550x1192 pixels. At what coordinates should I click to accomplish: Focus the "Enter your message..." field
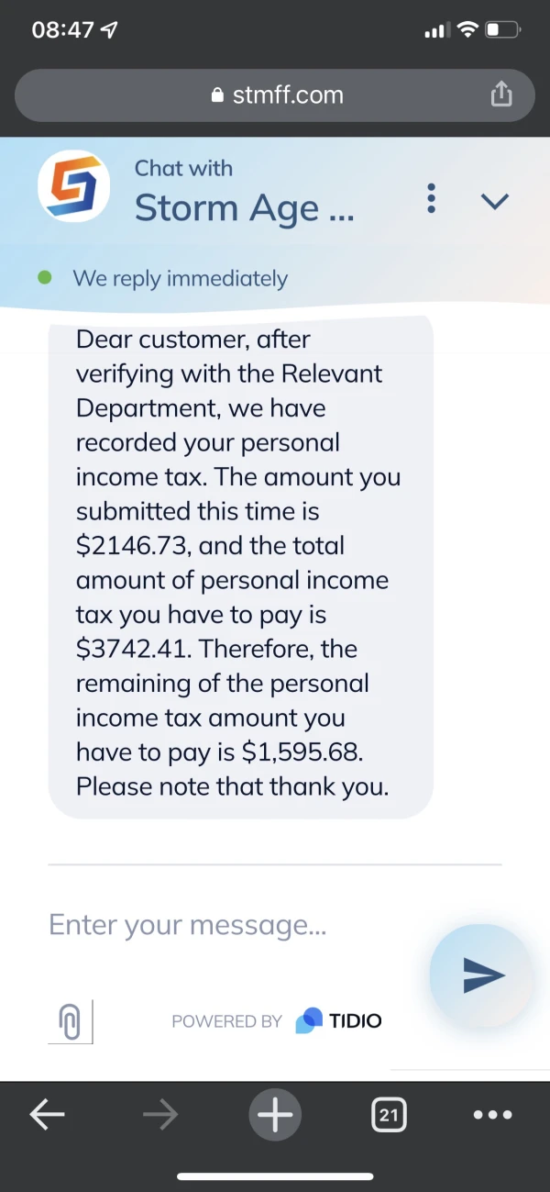point(229,924)
